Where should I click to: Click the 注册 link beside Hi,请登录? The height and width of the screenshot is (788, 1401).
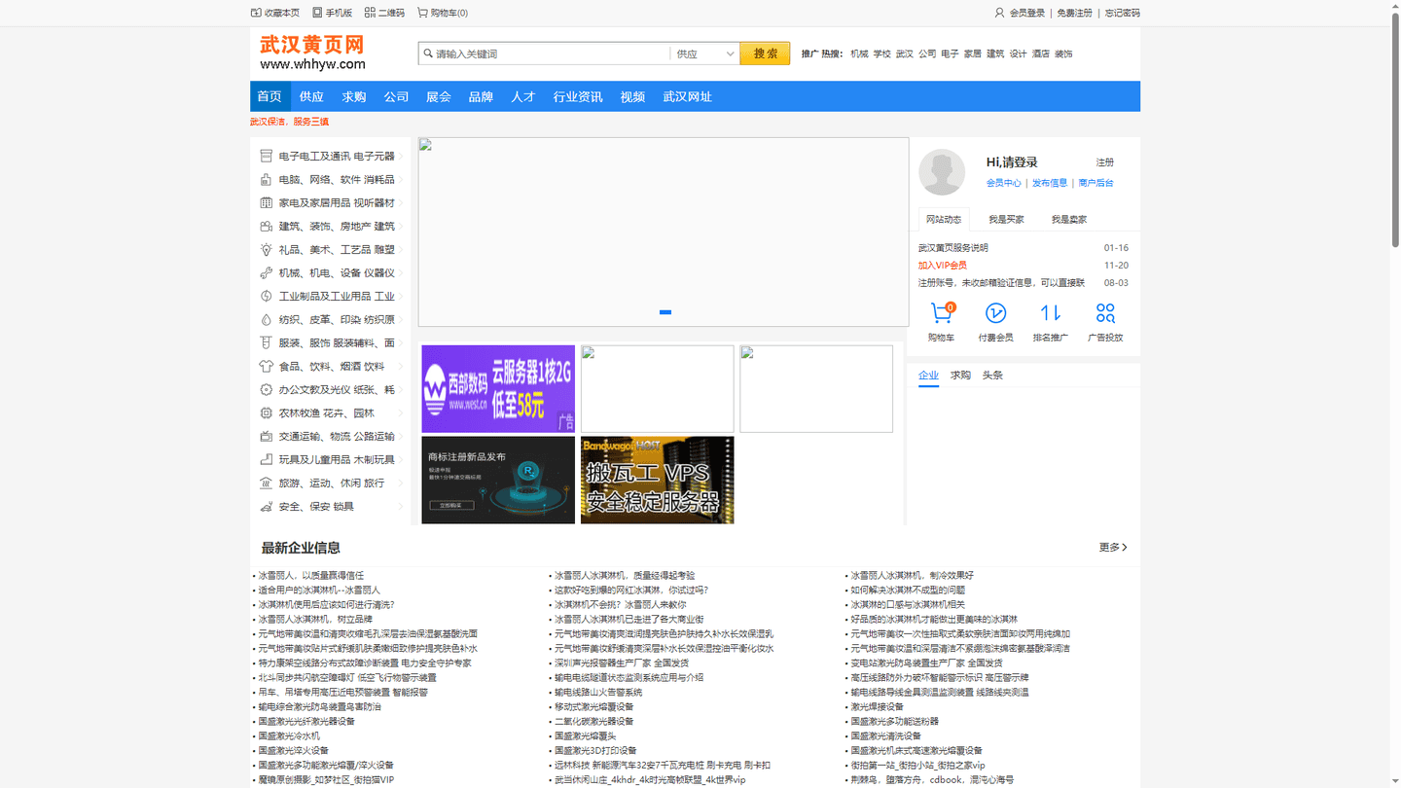1105,162
